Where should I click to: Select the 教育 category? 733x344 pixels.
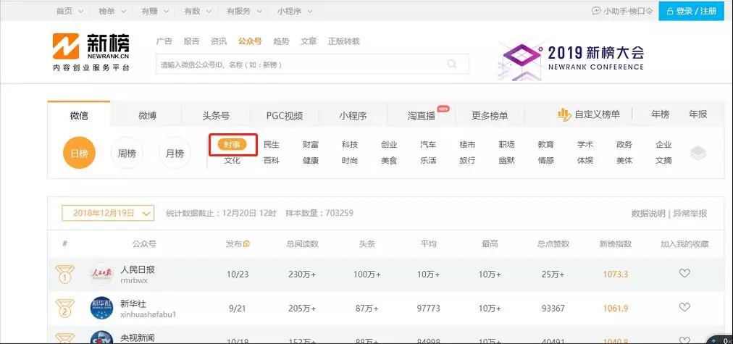tap(546, 145)
